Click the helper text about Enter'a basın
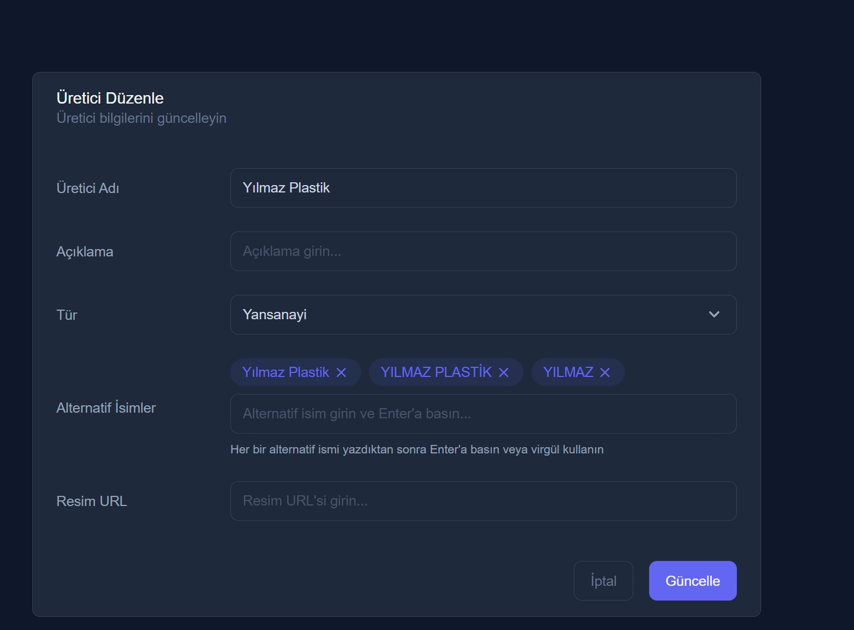 (x=417, y=449)
